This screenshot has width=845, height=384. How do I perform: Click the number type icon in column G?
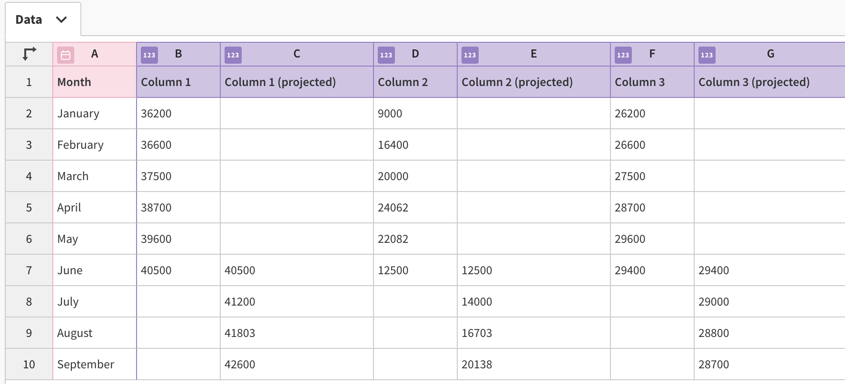707,55
